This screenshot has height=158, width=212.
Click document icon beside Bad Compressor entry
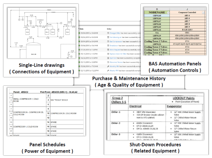[x=108, y=41]
